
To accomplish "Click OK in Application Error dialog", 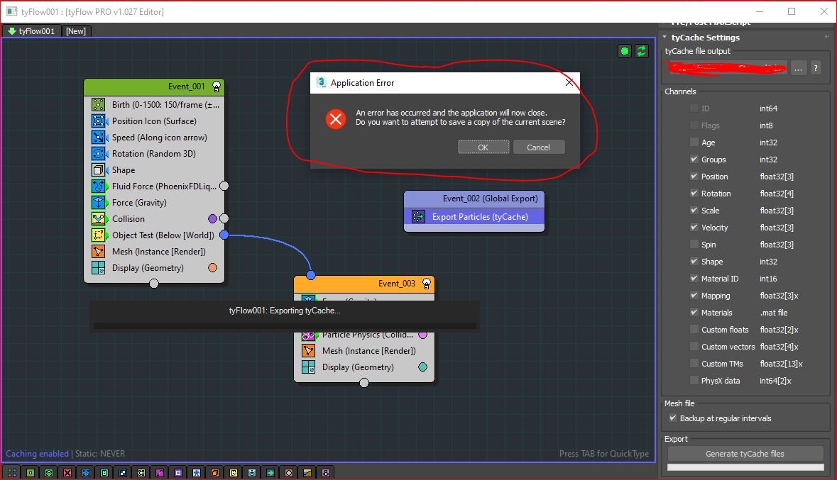I will (483, 147).
